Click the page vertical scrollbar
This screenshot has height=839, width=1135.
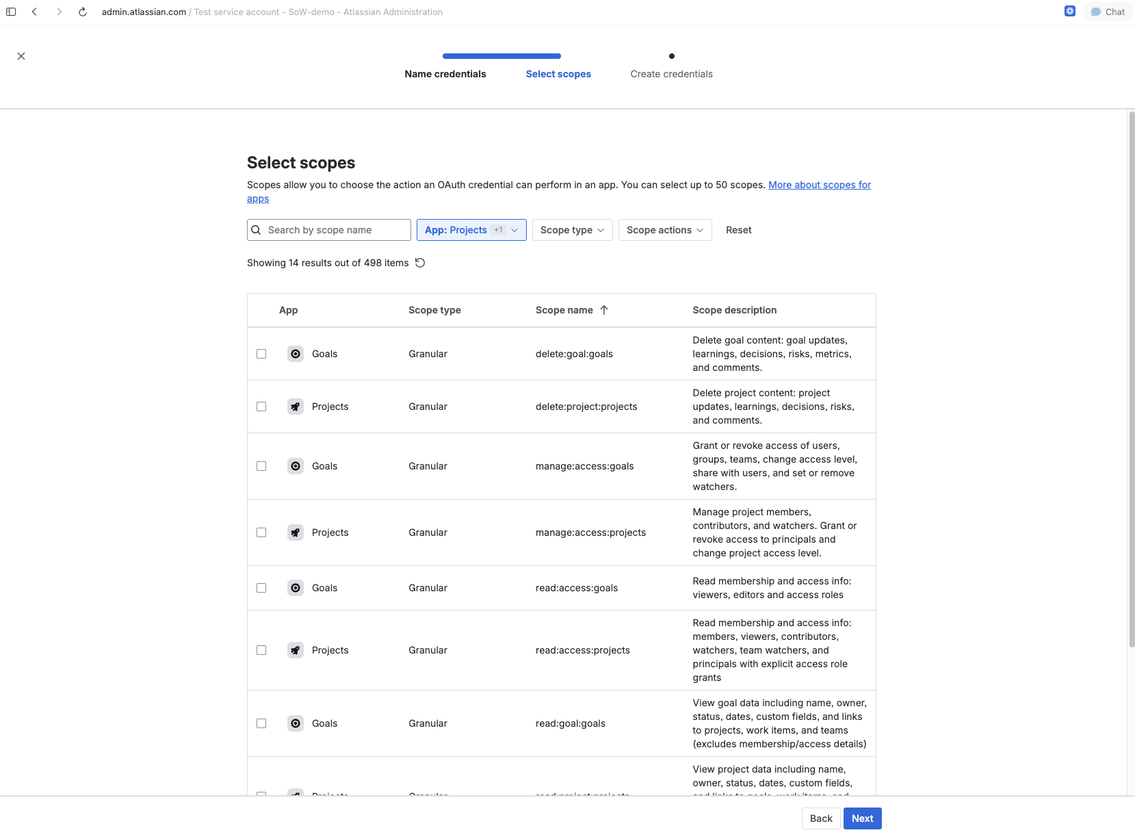(1132, 380)
